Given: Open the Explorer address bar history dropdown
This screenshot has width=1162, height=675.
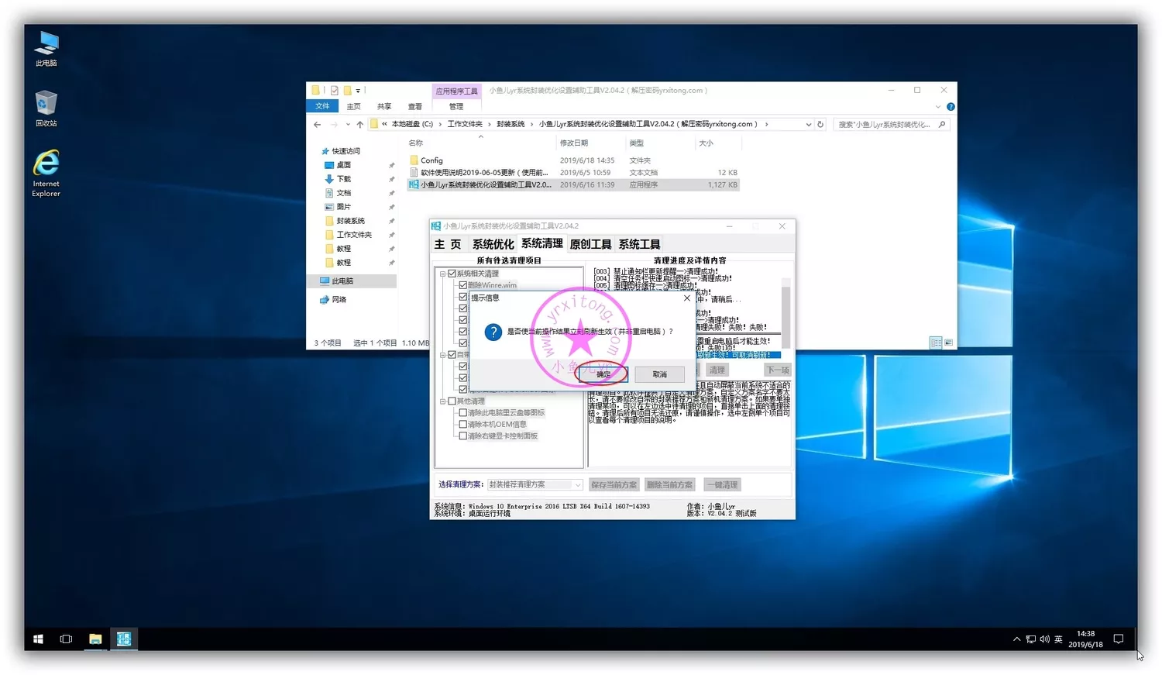Looking at the screenshot, I should (x=809, y=124).
